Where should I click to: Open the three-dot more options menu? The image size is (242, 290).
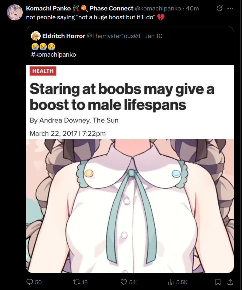[230, 8]
